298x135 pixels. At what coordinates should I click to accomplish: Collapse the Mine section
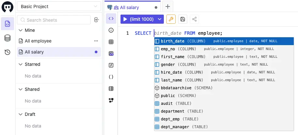pyautogui.click(x=21, y=30)
